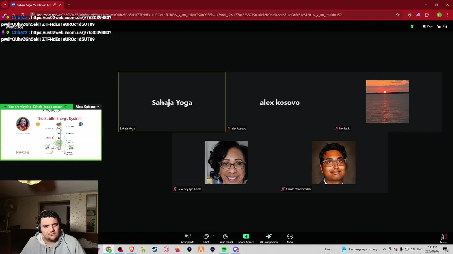Start Share Screen
The image size is (453, 254).
pos(246,238)
